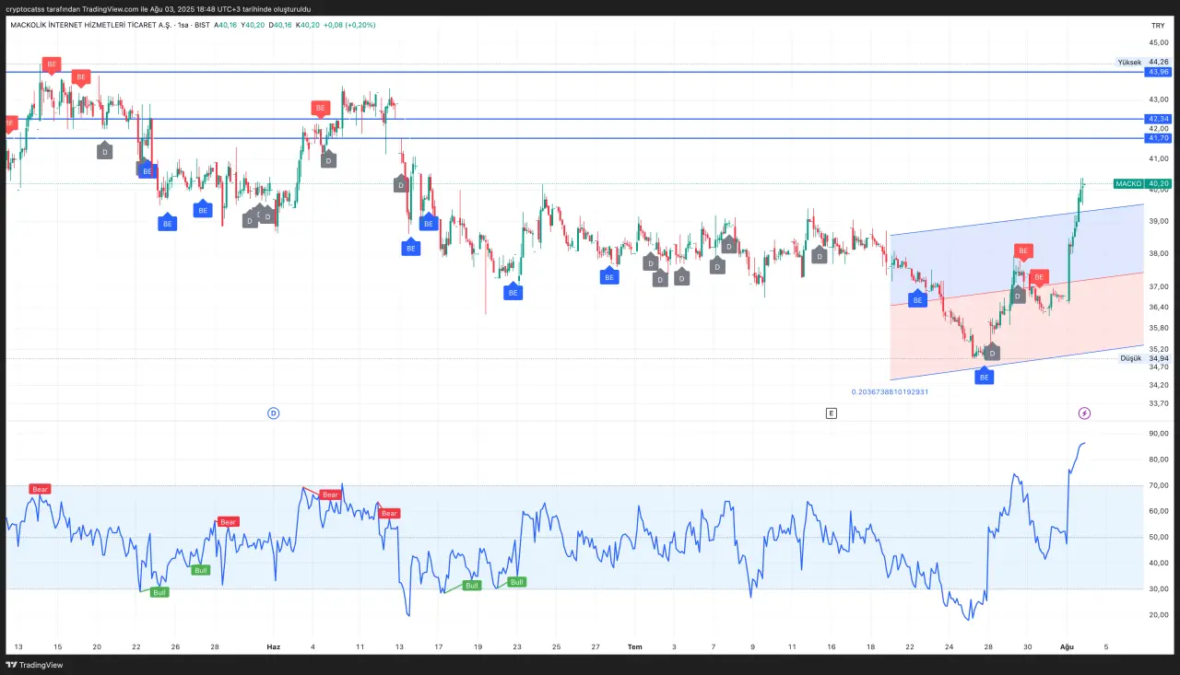1180x675 pixels.
Task: Click the 42,34 horizontal line price label
Action: tap(1157, 119)
